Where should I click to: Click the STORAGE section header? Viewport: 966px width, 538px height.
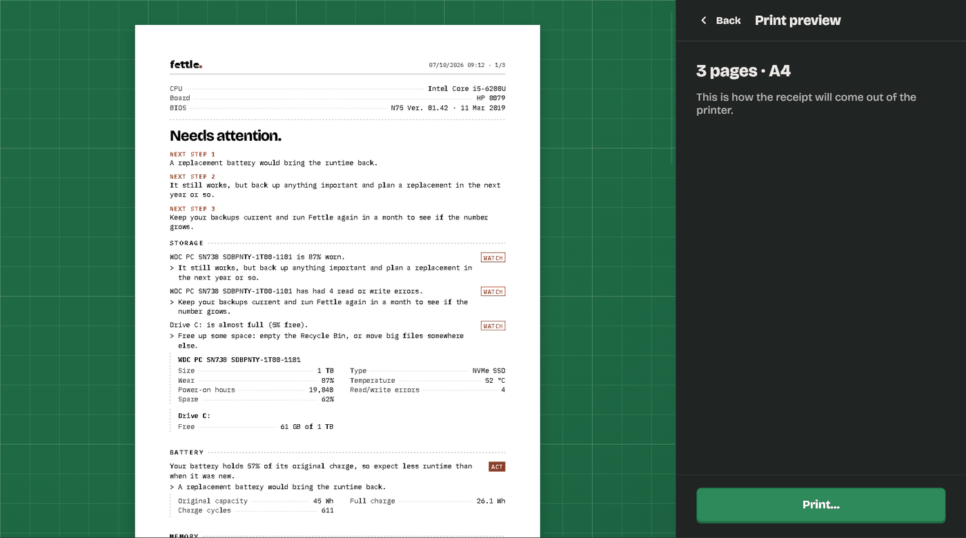pyautogui.click(x=187, y=243)
